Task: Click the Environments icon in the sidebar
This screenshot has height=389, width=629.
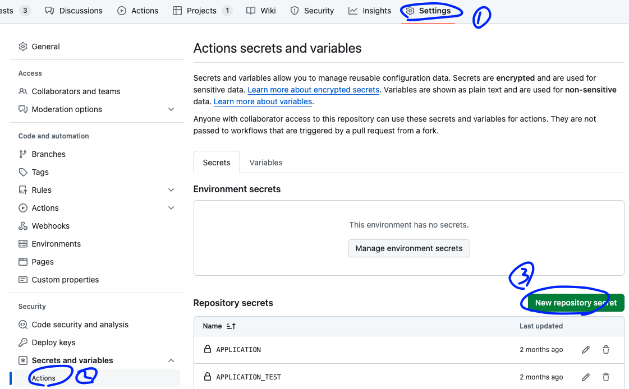Action: tap(22, 243)
